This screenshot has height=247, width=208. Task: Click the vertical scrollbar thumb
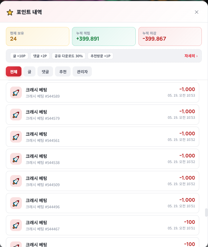tap(206, 213)
